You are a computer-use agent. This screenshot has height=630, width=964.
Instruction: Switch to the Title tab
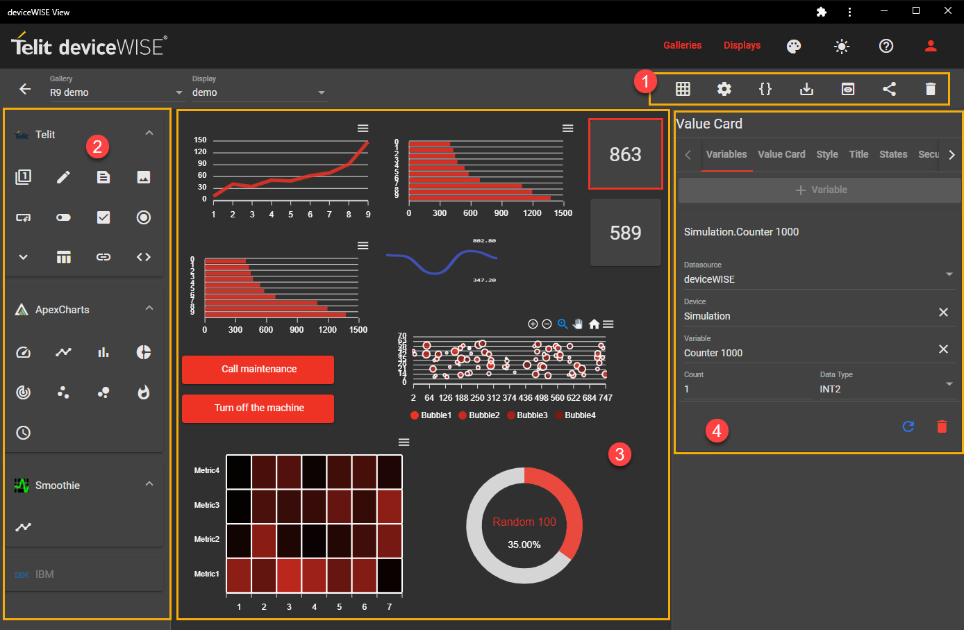pos(858,154)
